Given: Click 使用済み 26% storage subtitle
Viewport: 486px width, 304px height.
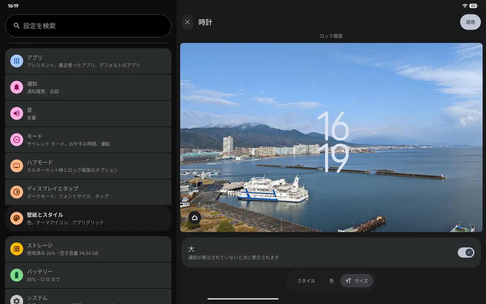Looking at the screenshot, I should [63, 253].
